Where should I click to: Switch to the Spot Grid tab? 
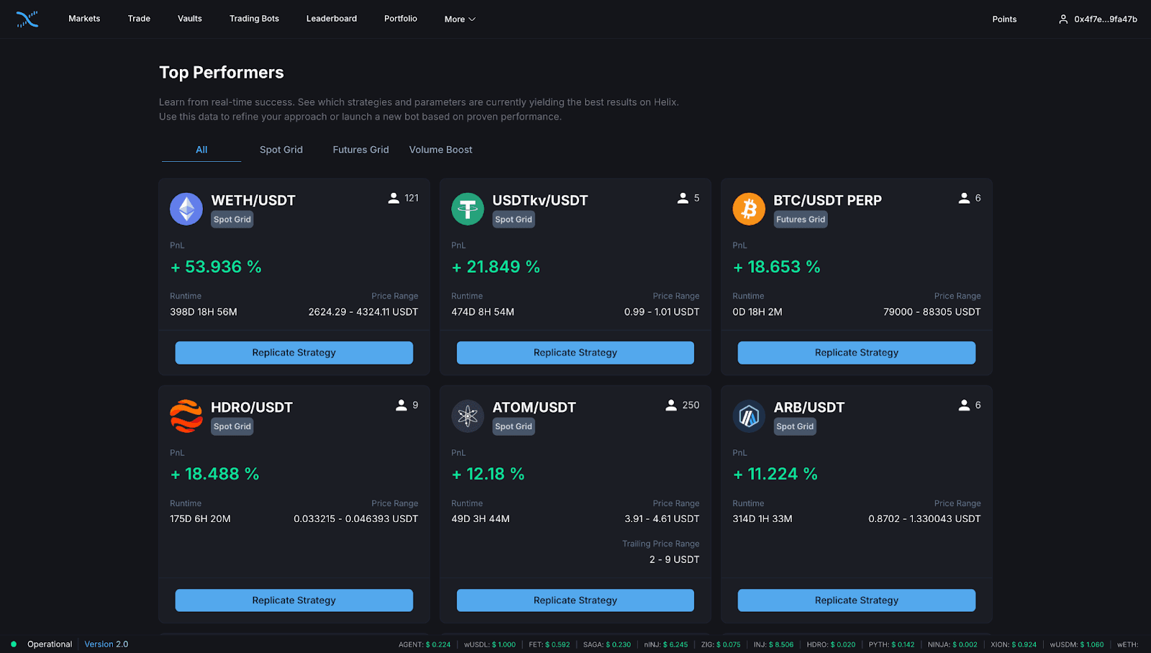(281, 150)
